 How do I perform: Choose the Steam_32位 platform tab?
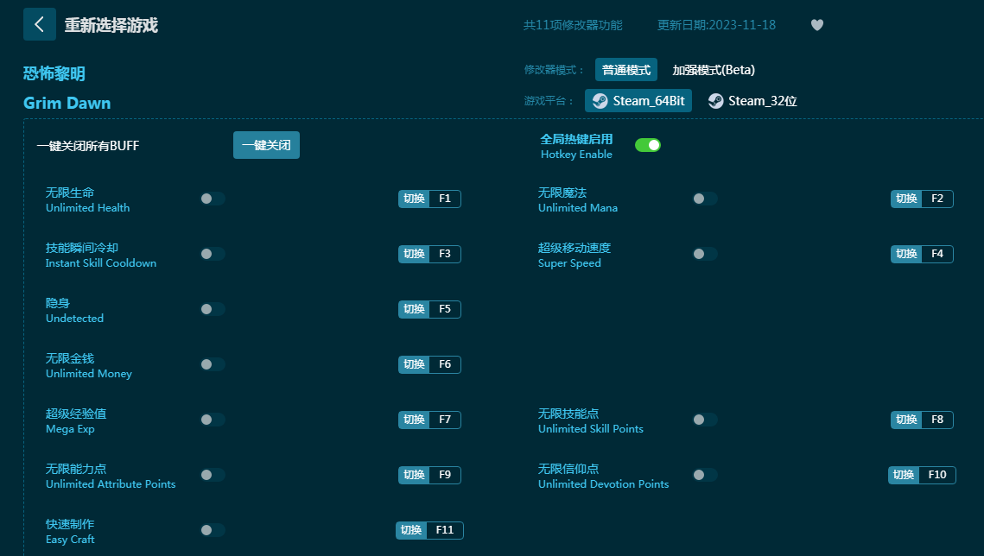pos(752,101)
